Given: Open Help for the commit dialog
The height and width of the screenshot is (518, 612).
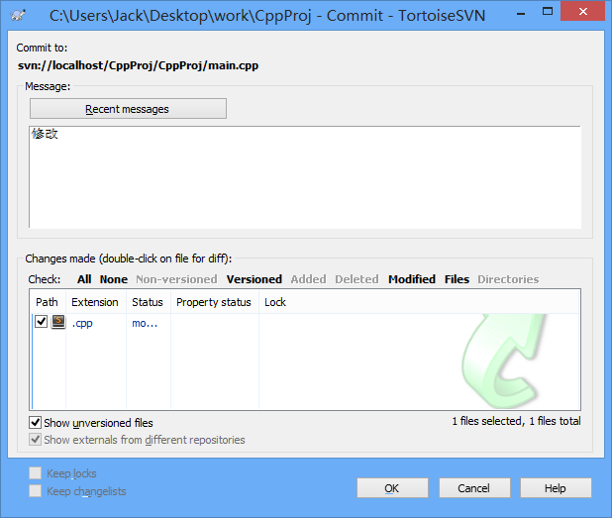Looking at the screenshot, I should [x=556, y=488].
